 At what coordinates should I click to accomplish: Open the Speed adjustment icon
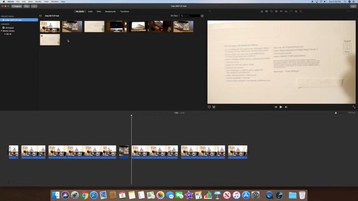(x=291, y=11)
